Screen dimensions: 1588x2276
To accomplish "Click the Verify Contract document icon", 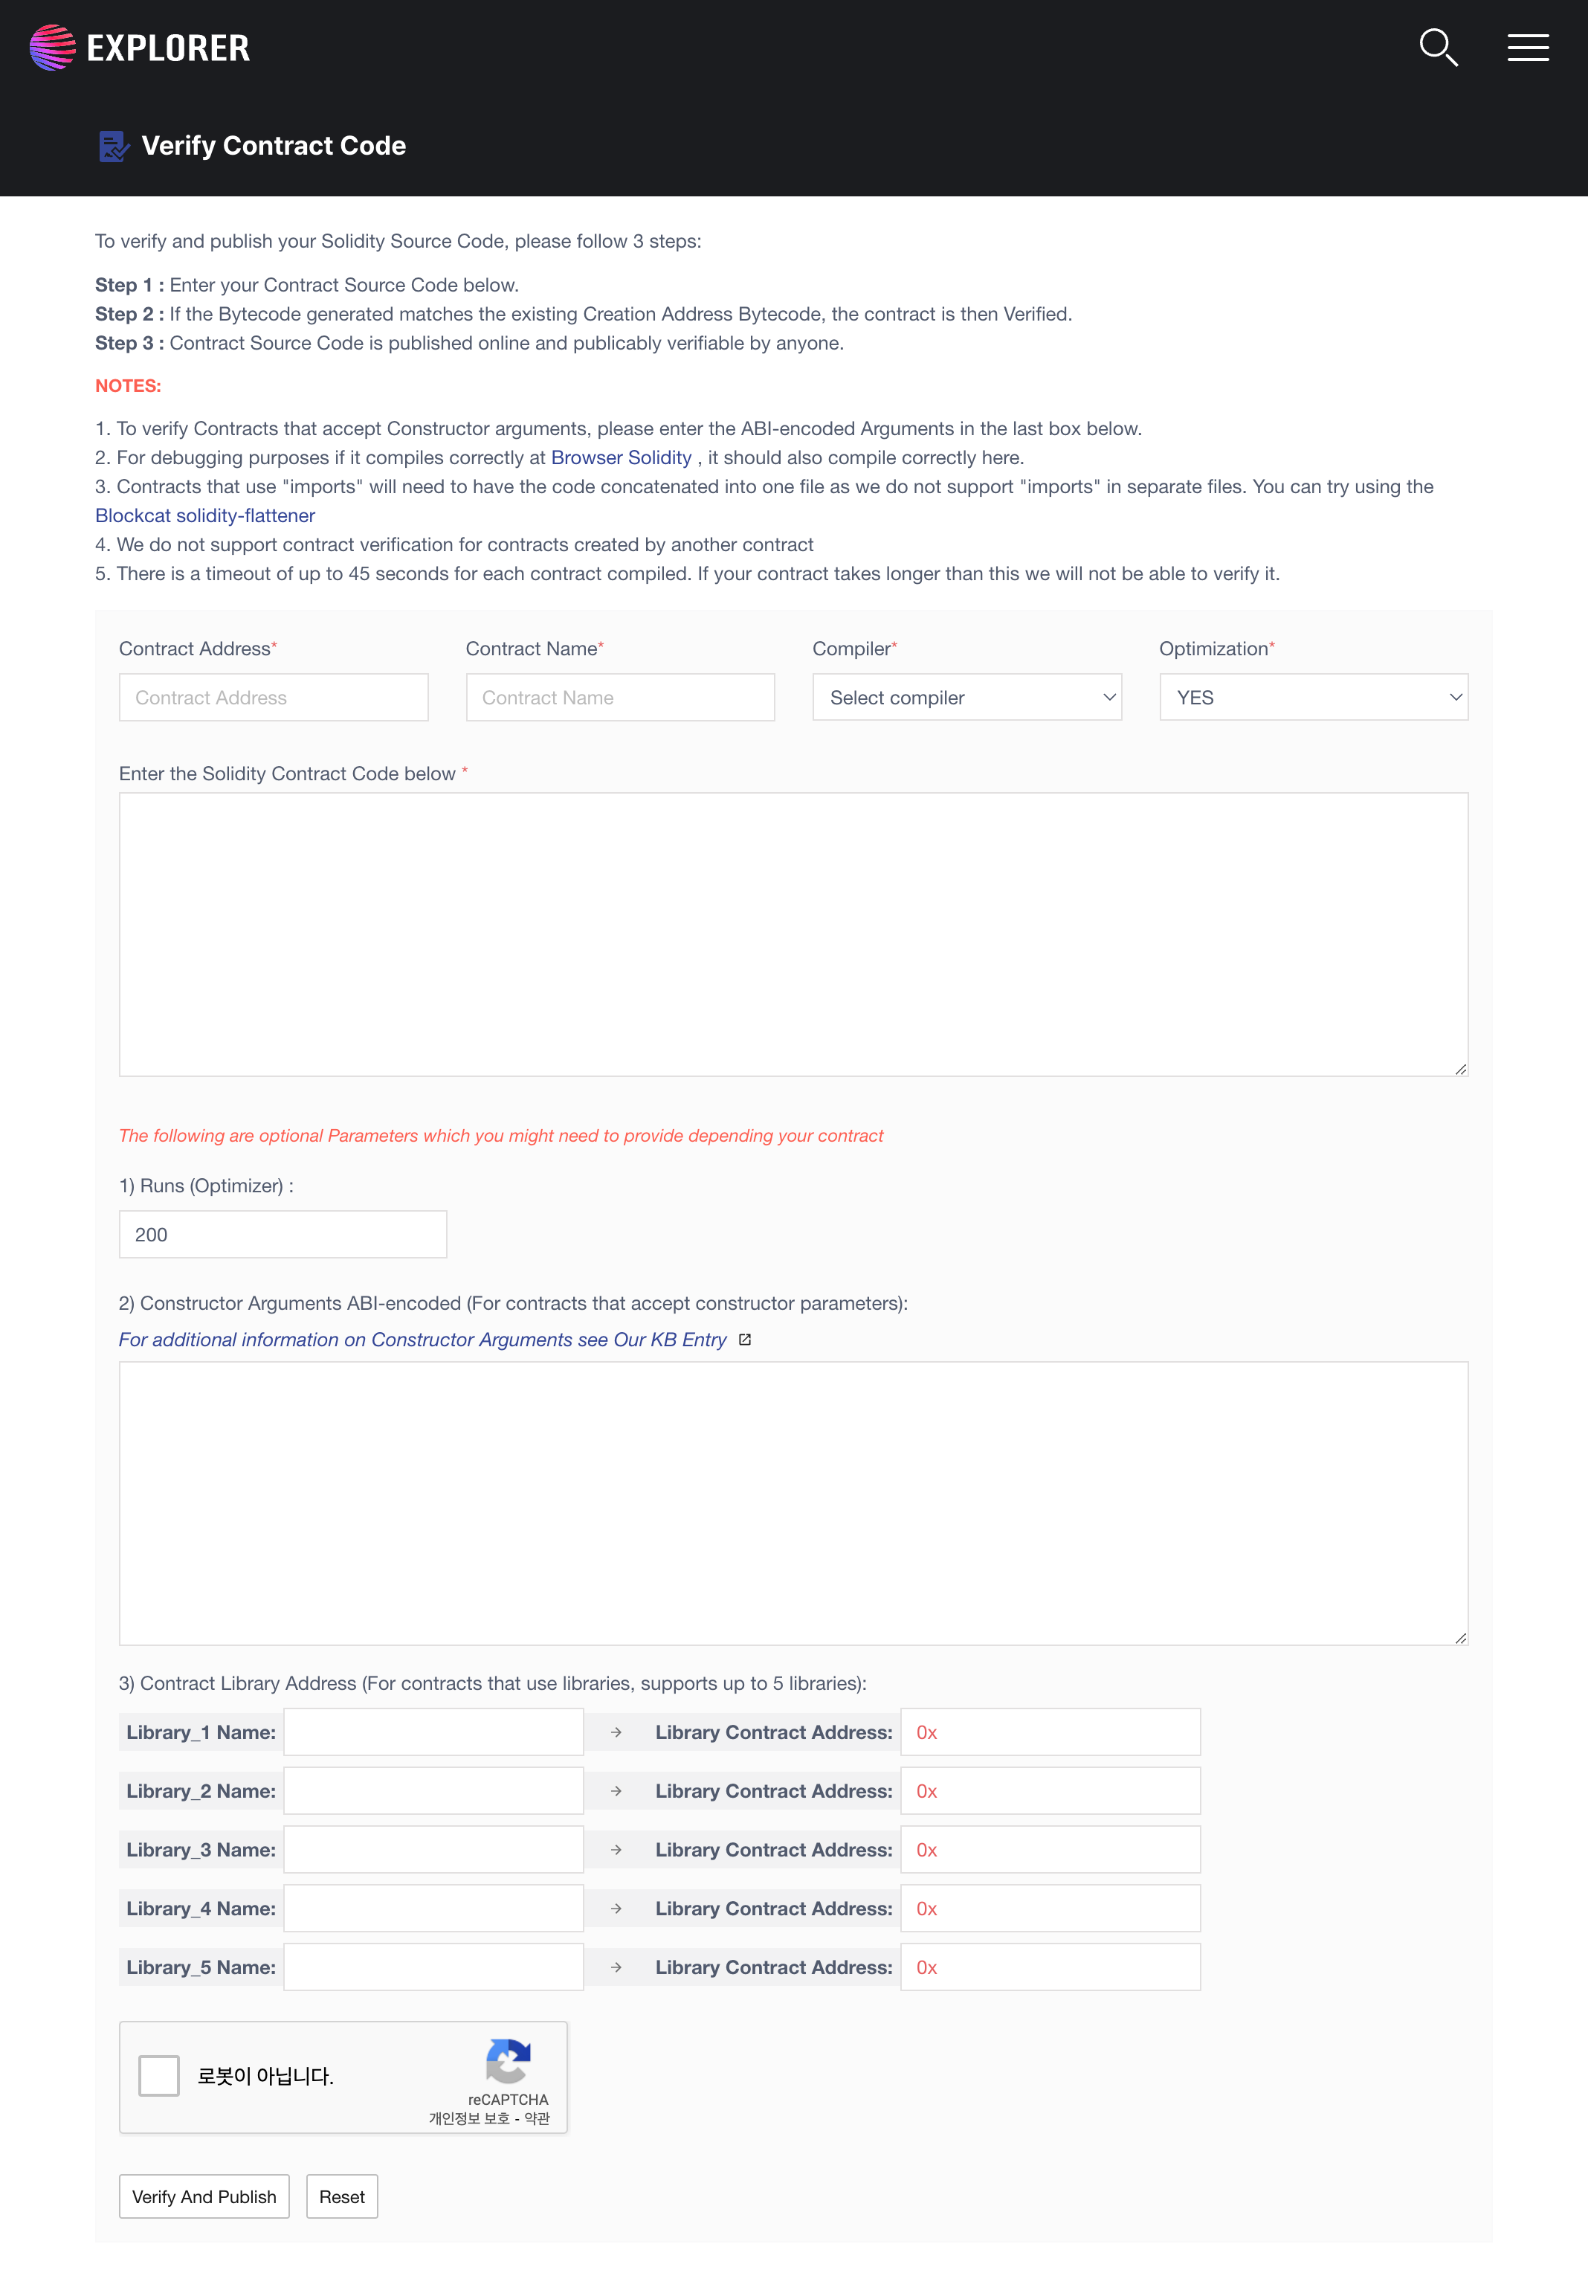I will pos(113,147).
